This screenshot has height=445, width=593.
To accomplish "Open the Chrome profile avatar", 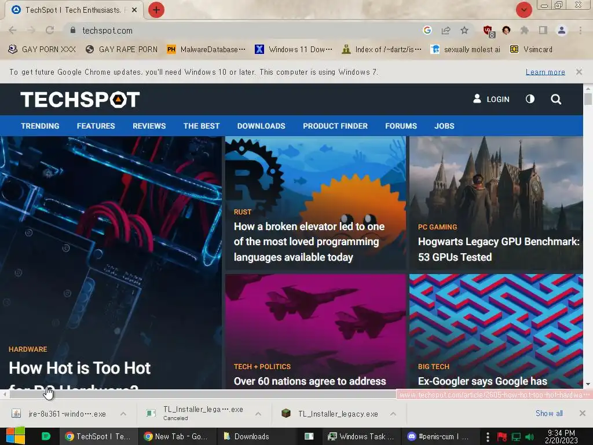I will pyautogui.click(x=562, y=30).
